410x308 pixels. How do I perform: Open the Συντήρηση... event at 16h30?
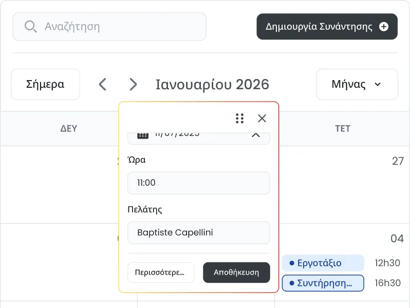click(323, 283)
